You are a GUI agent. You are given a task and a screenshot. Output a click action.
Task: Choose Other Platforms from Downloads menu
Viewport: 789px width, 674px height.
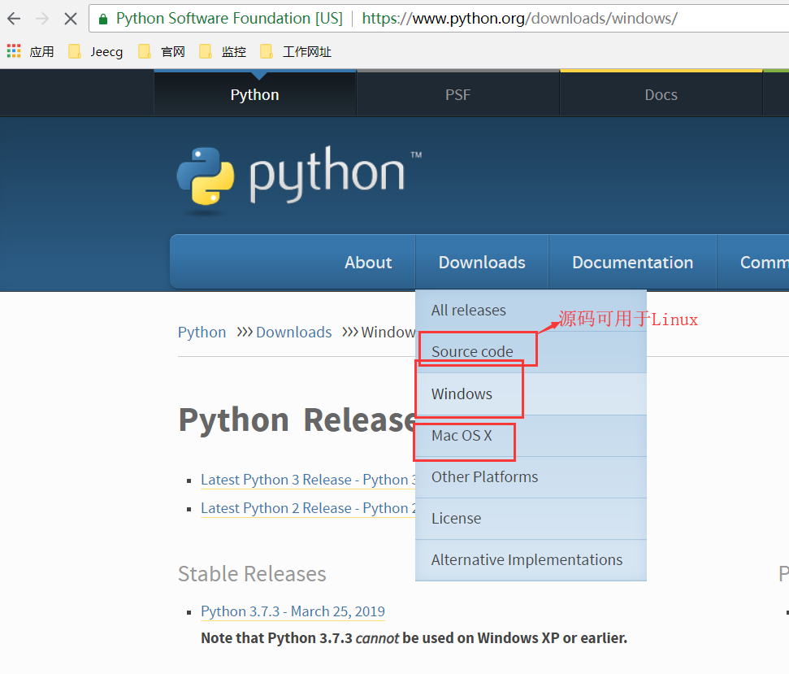coord(531,477)
